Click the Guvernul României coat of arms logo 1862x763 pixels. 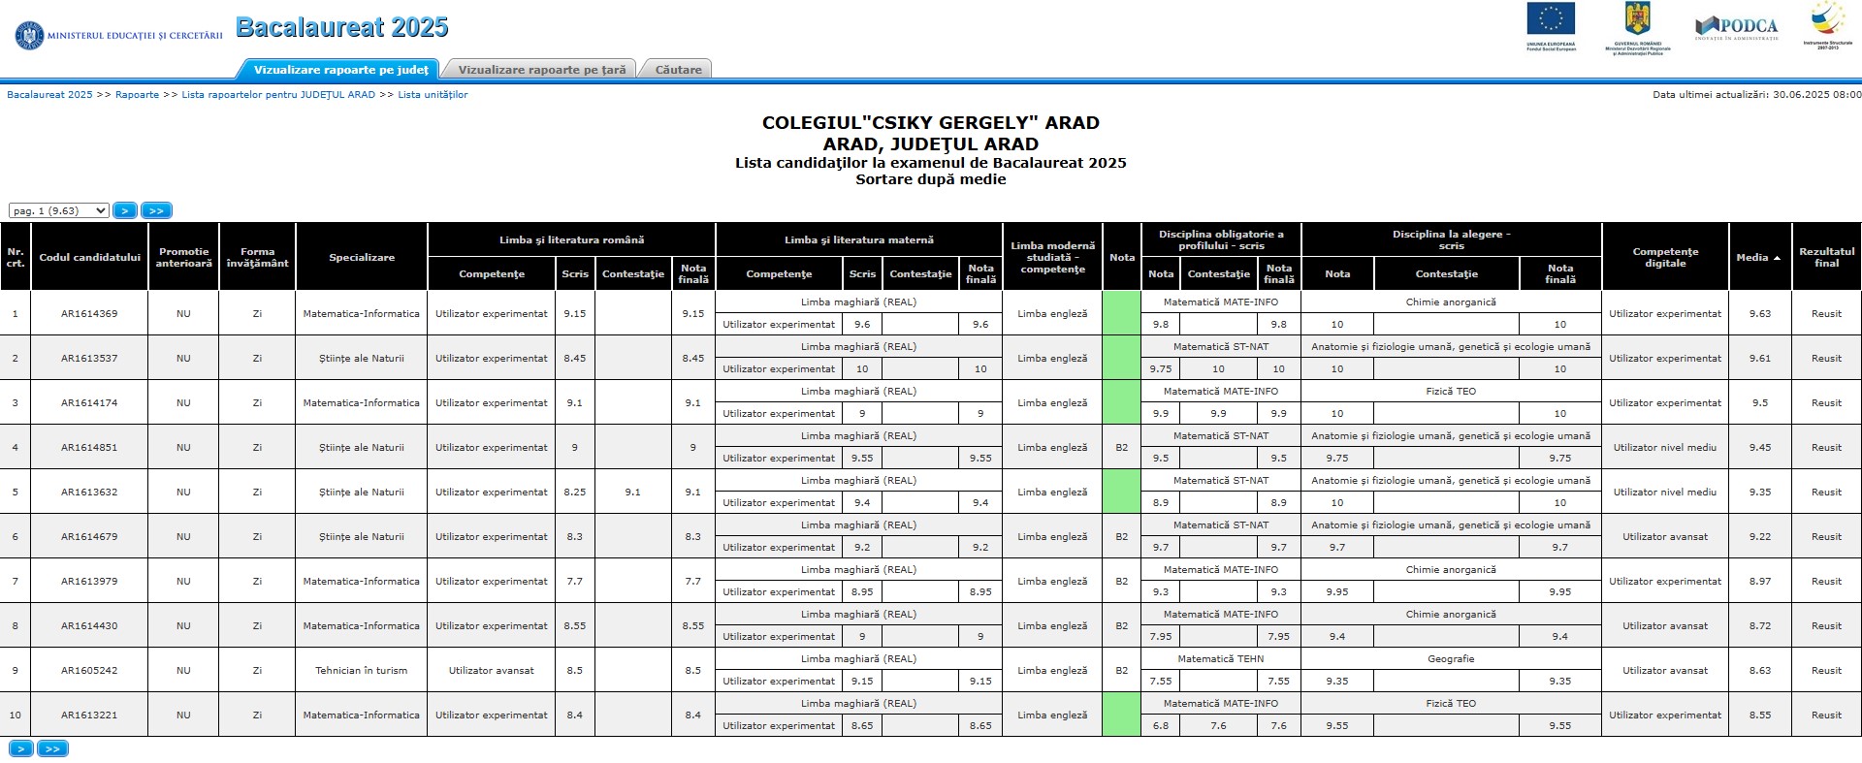click(x=1637, y=28)
